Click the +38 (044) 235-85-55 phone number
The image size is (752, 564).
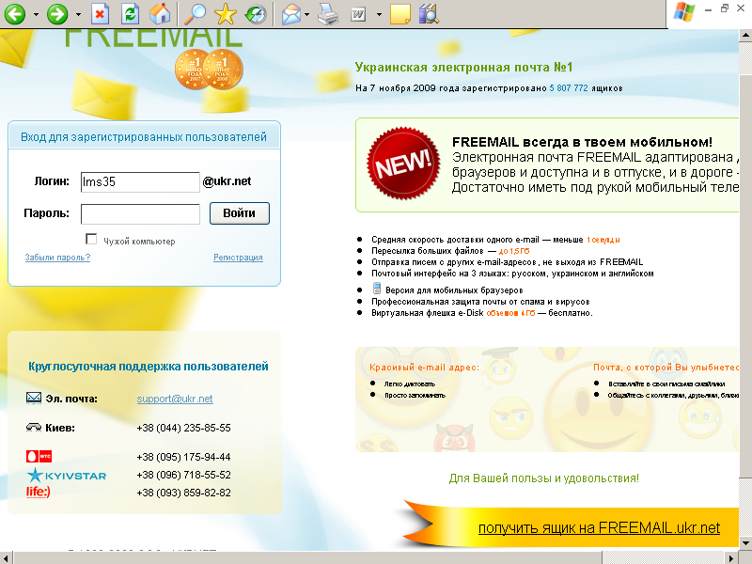(183, 428)
